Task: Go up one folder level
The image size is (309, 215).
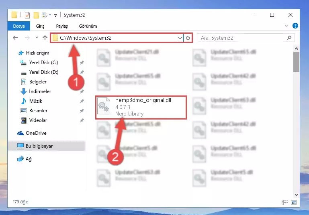Action: (45, 38)
